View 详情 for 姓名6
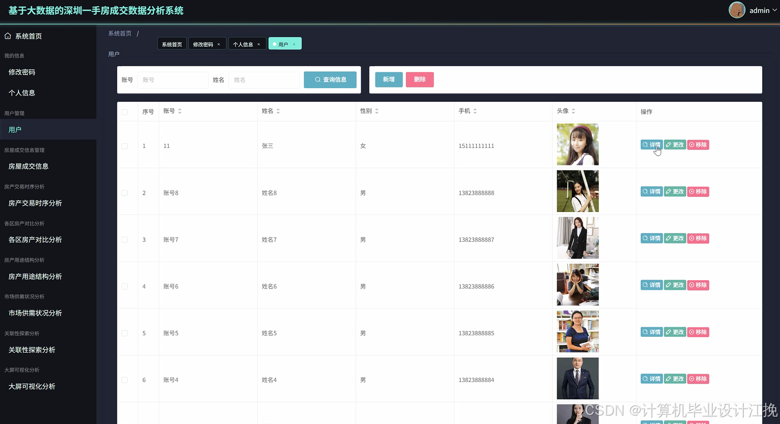The height and width of the screenshot is (424, 780). [x=652, y=285]
